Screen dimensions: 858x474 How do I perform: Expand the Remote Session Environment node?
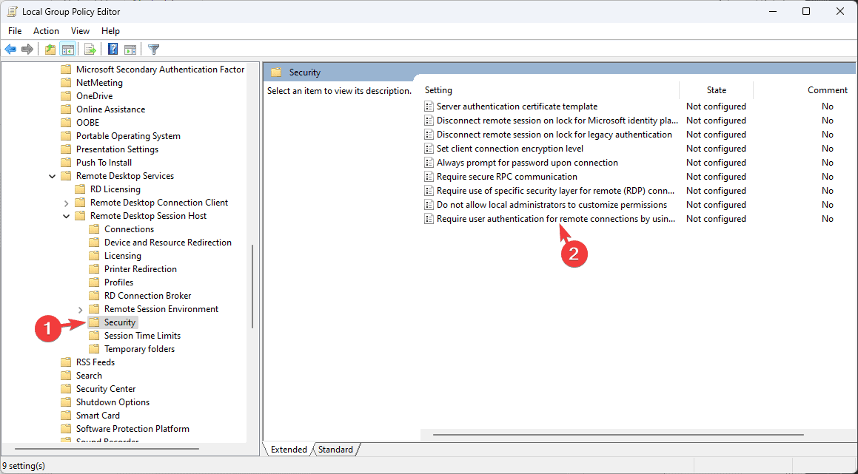[81, 309]
